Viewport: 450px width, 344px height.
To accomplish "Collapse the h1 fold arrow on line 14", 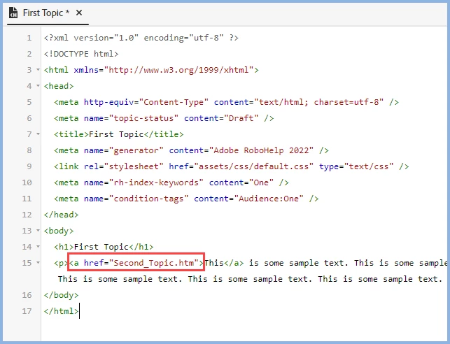I will click(38, 246).
